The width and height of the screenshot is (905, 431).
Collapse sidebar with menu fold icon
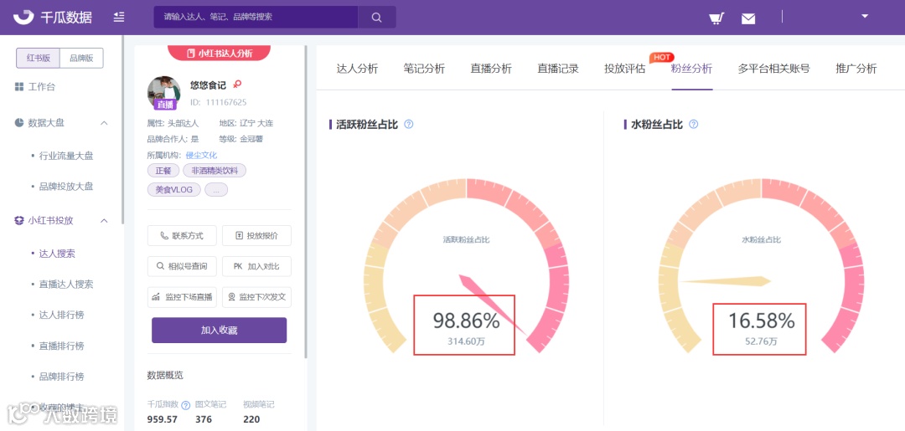point(119,18)
